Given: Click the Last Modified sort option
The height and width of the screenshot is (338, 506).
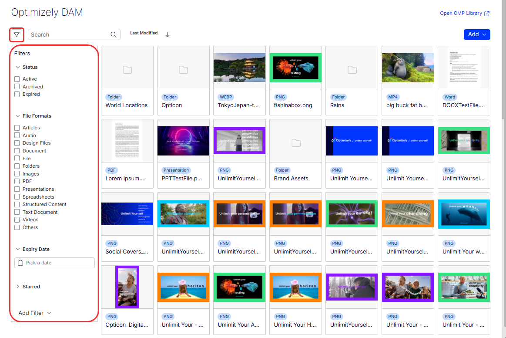Looking at the screenshot, I should tap(144, 33).
